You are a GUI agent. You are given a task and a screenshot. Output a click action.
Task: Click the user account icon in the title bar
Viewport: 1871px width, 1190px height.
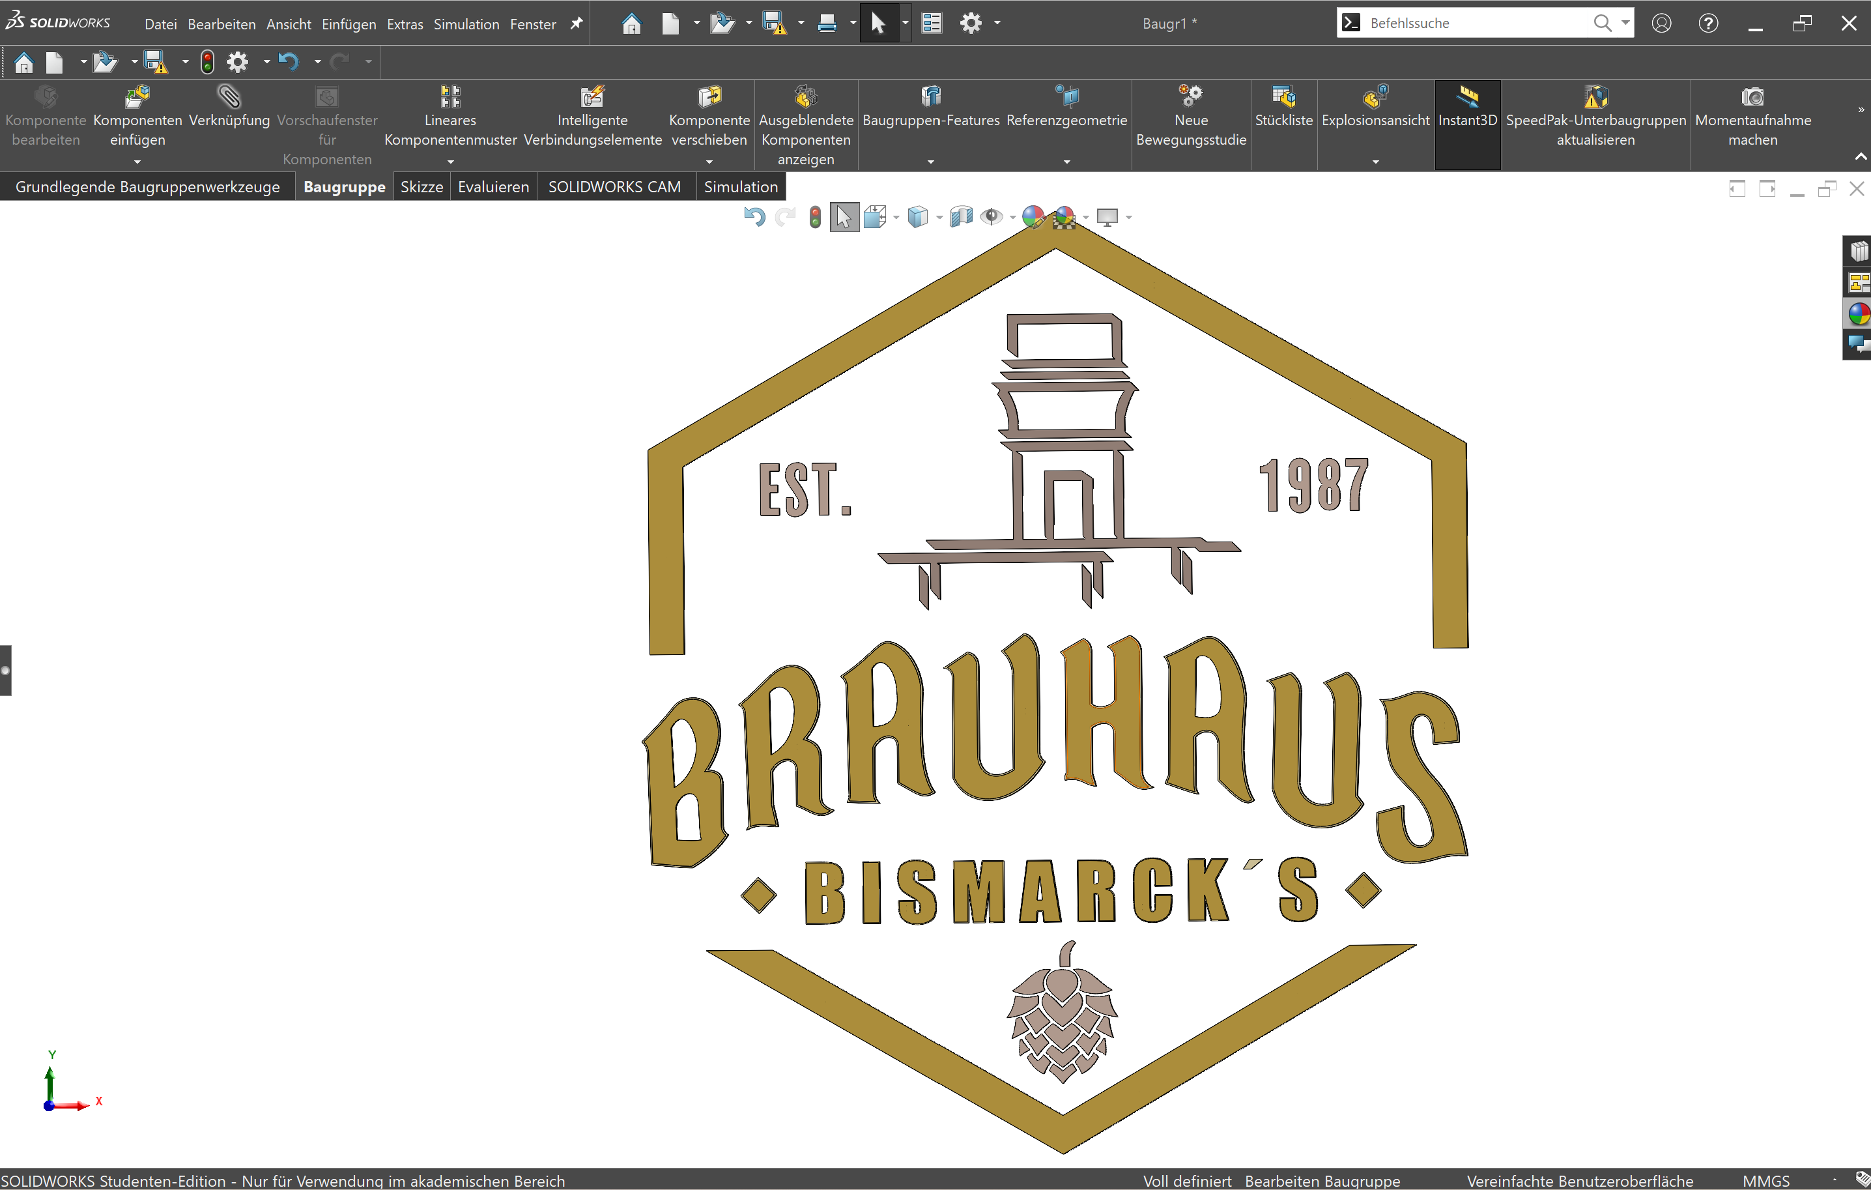coord(1661,23)
